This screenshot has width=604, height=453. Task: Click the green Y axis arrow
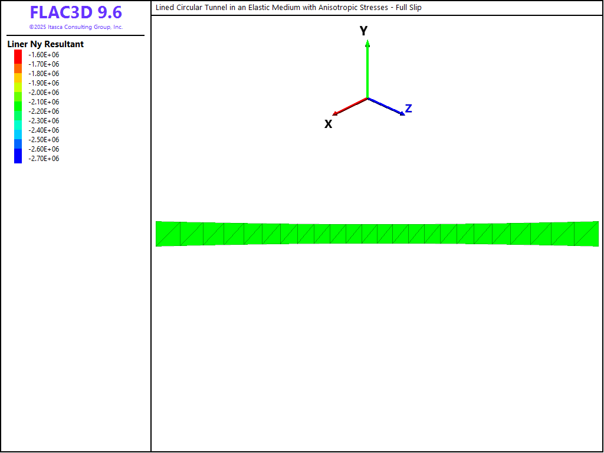click(x=367, y=68)
